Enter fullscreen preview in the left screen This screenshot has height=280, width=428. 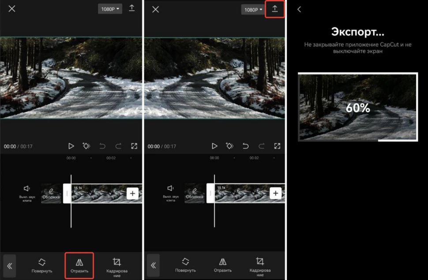[x=134, y=146]
